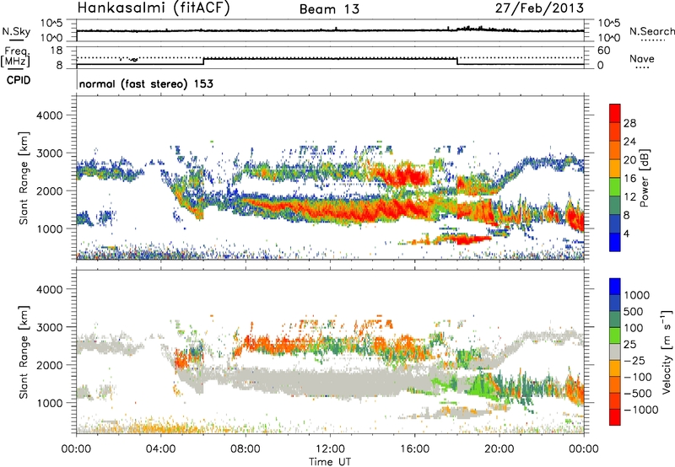The height and width of the screenshot is (467, 675).
Task: Click the frequency step-up near 06:00
Action: tap(203, 62)
